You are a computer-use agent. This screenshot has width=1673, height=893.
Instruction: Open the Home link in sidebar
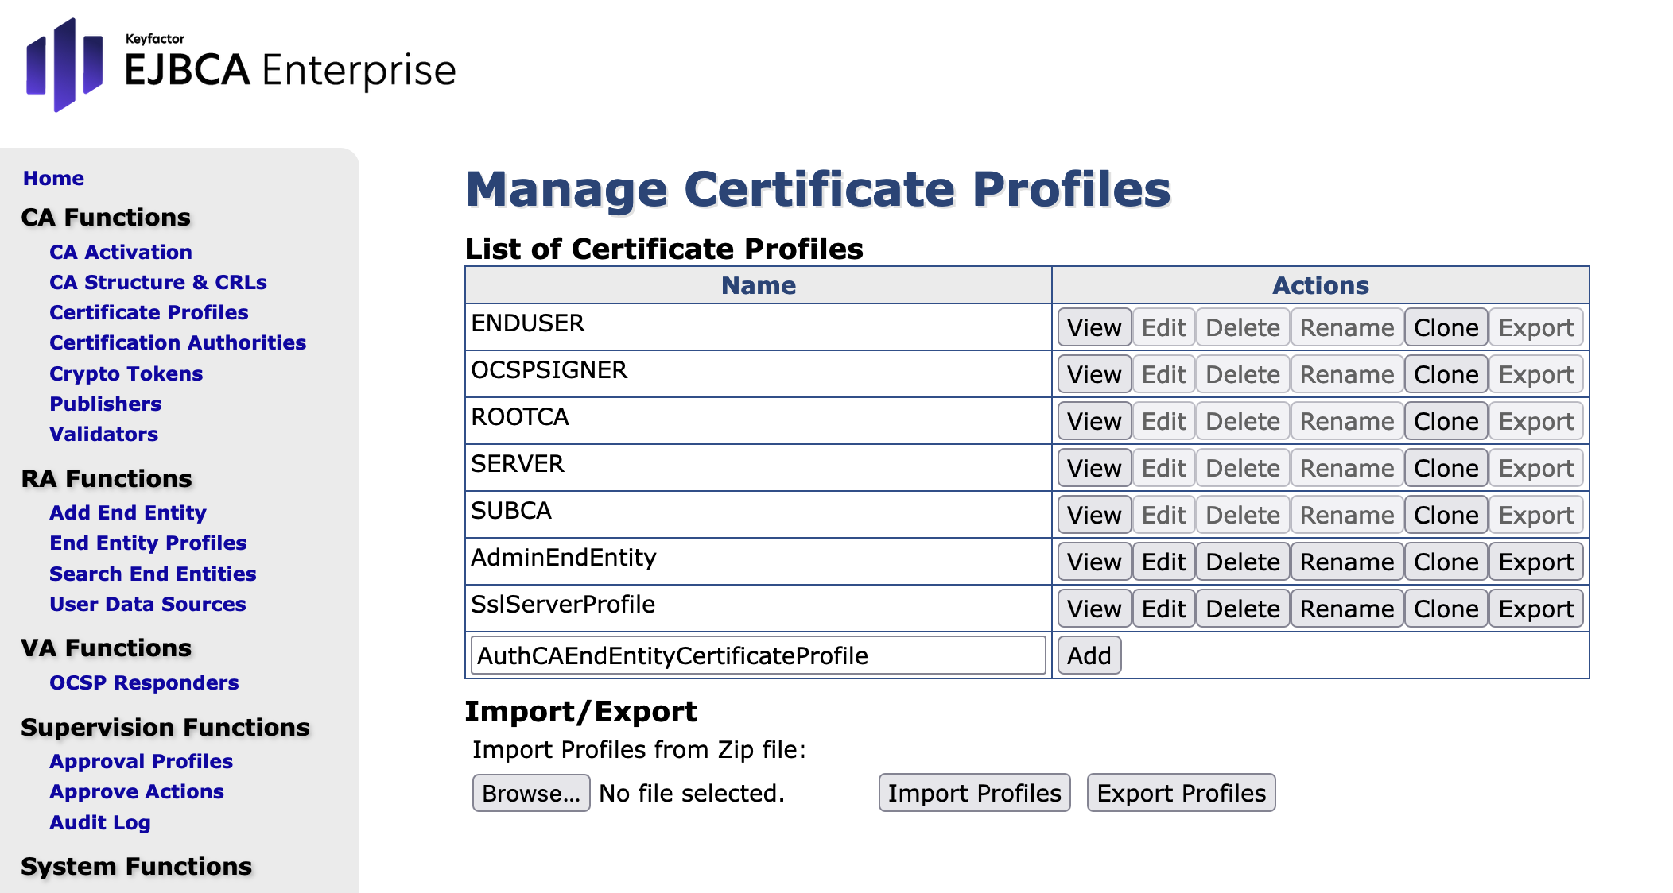click(x=53, y=178)
